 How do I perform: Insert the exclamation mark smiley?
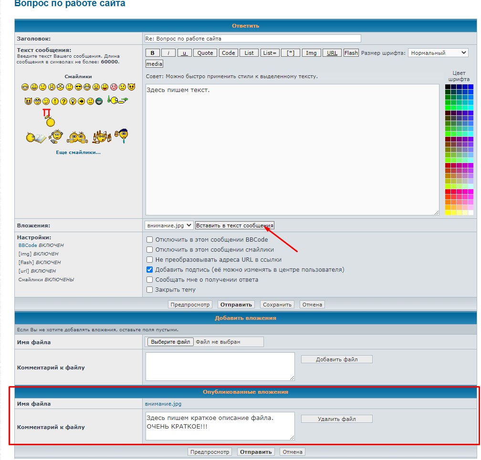55,101
